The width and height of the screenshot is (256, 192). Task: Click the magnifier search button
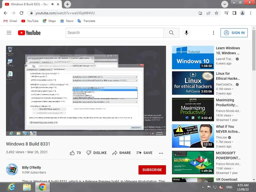pos(171,33)
